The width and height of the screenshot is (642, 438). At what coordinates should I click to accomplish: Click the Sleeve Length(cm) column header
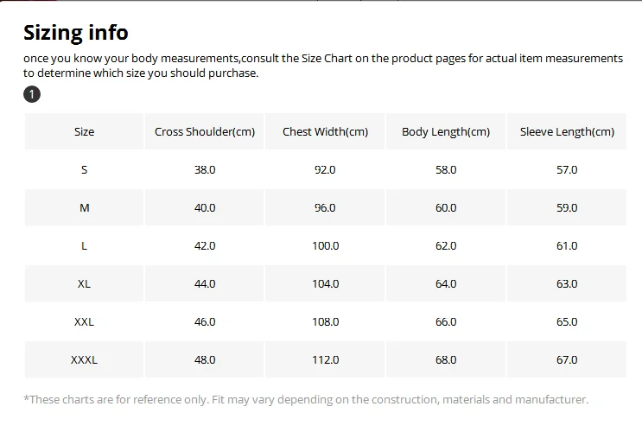coord(567,132)
